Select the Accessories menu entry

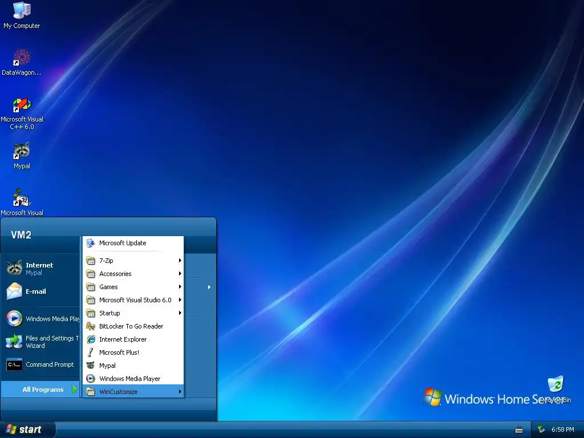(x=133, y=274)
